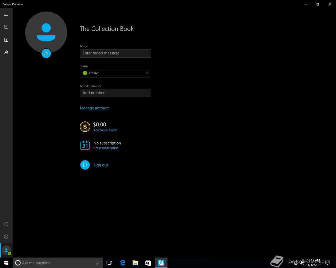Open the contacts book icon in sidebar
This screenshot has width=336, height=268.
coord(6,40)
